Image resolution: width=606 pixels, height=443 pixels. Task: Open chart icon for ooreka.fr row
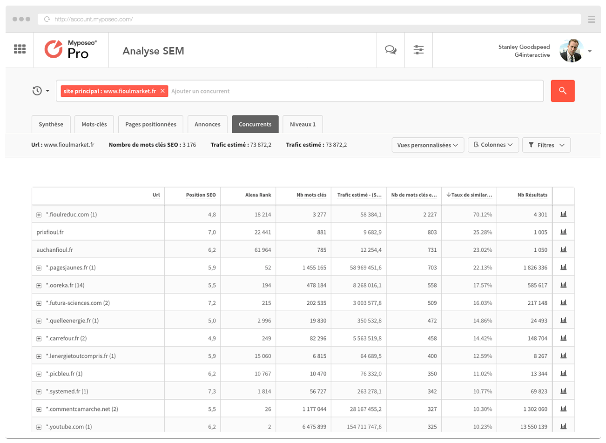pos(564,285)
